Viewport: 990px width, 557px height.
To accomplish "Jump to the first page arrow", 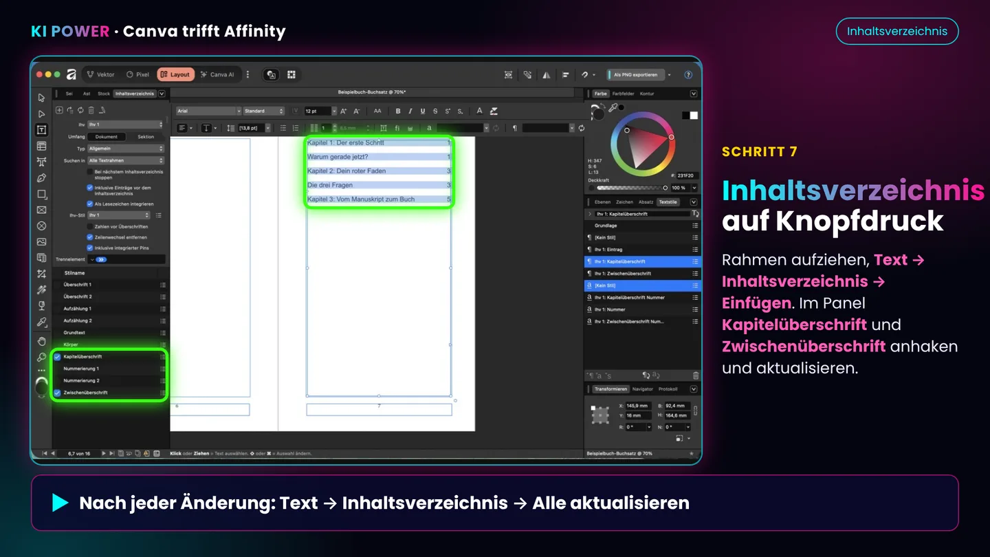I will 45,453.
